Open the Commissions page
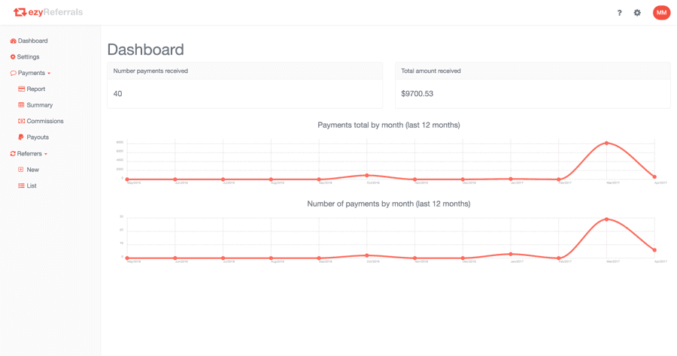 pyautogui.click(x=45, y=121)
